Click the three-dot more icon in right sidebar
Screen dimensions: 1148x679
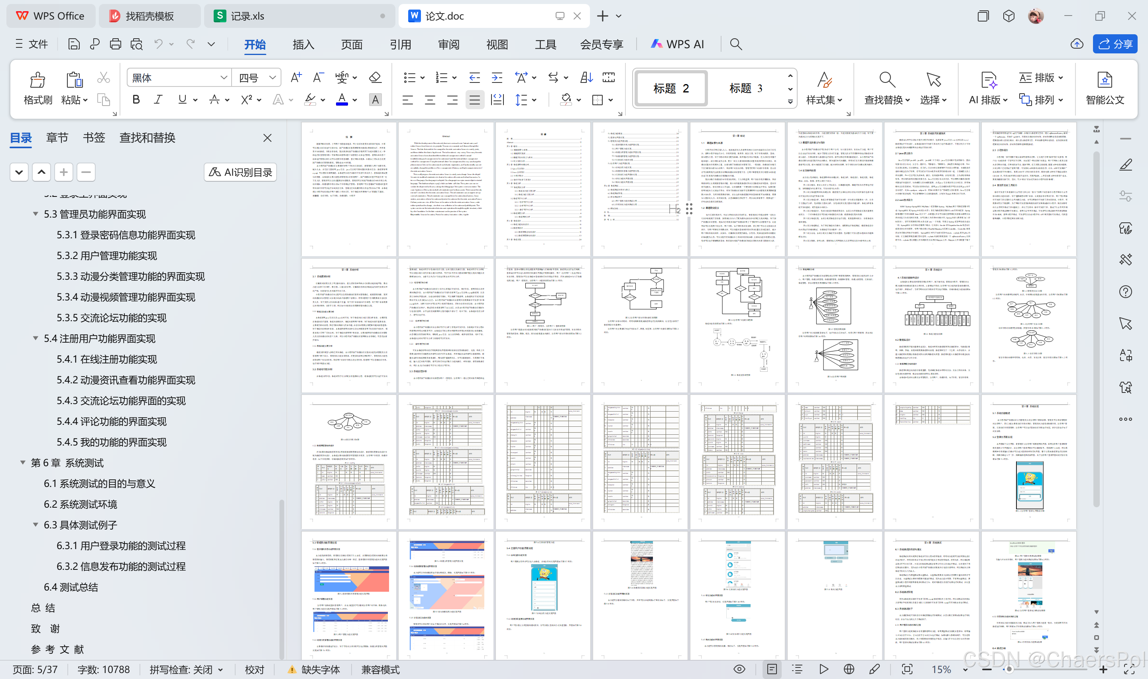tap(1126, 419)
